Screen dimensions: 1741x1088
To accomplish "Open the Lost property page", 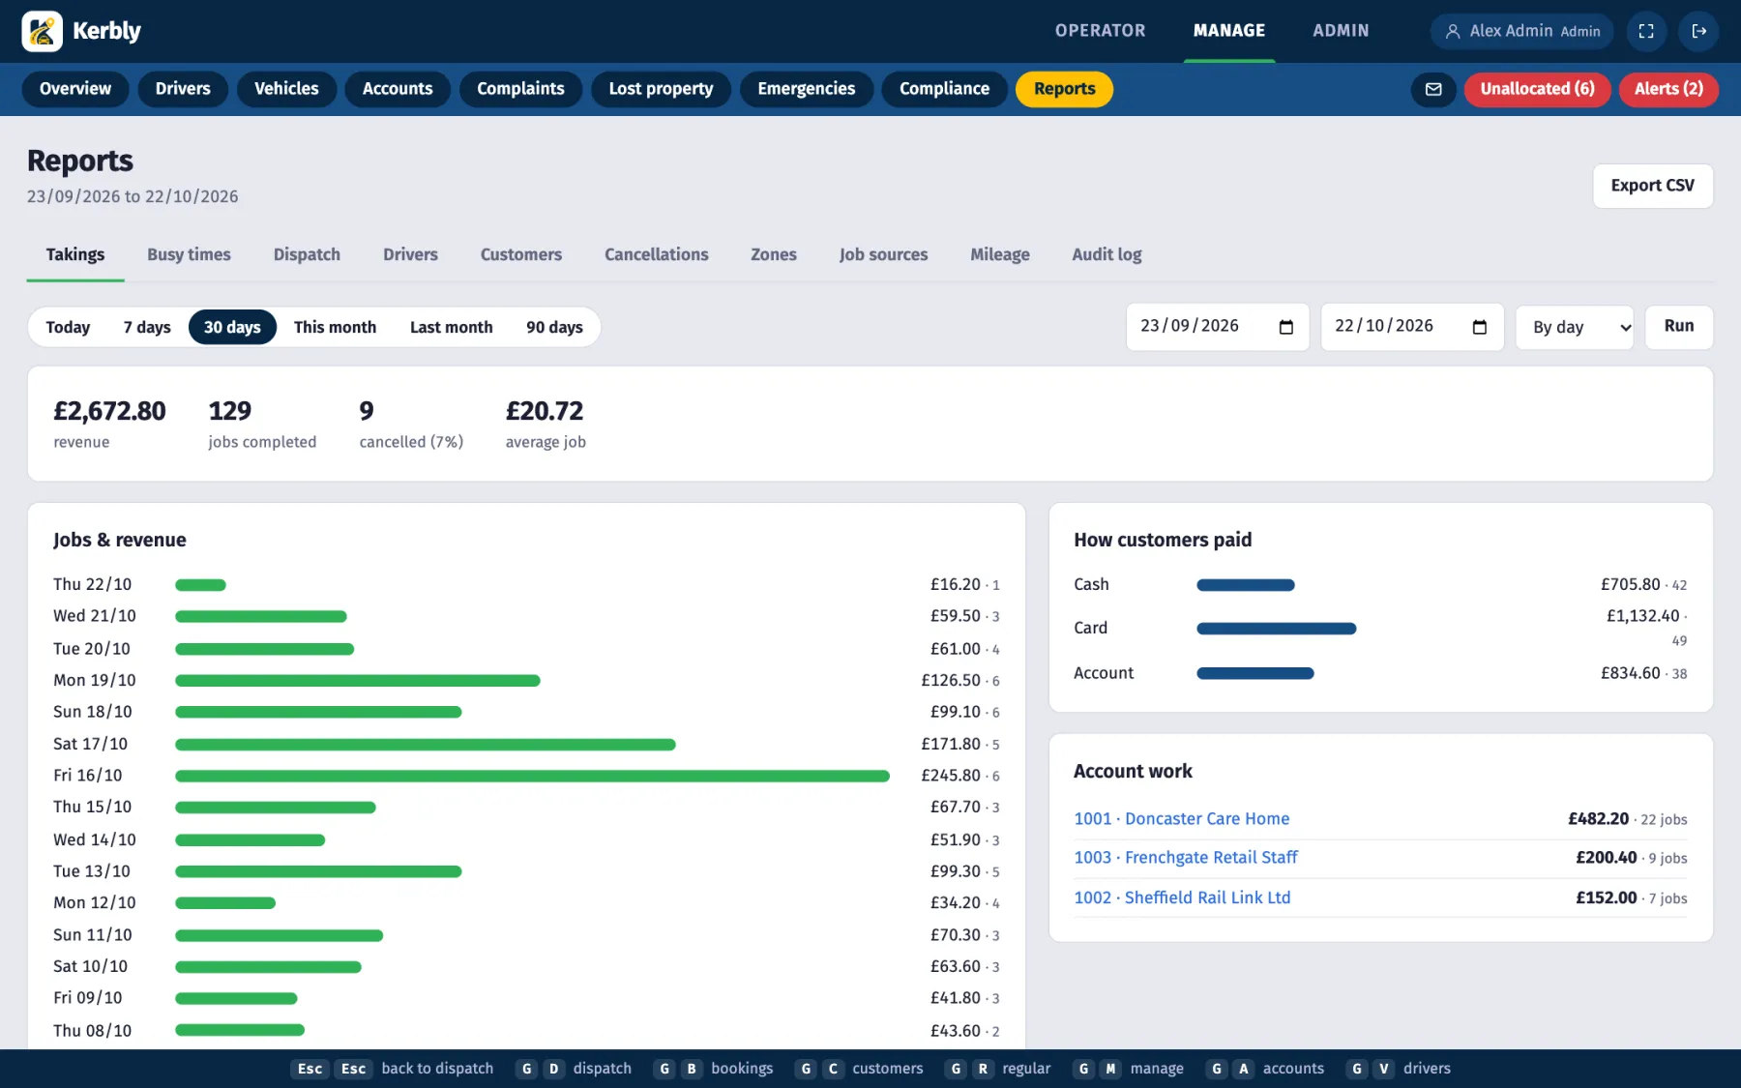I will coord(661,89).
